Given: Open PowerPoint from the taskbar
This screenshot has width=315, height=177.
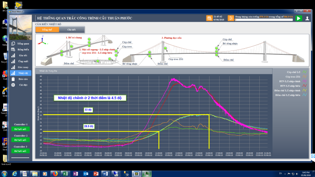Looking at the screenshot, I should point(96,174).
